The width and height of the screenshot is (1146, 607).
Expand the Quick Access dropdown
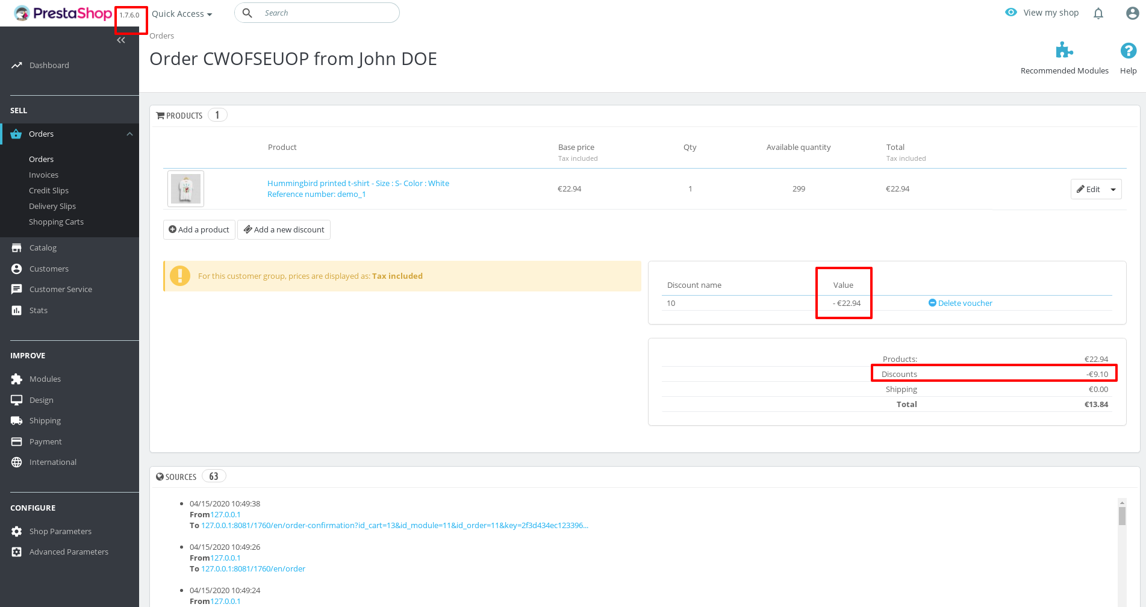182,14
